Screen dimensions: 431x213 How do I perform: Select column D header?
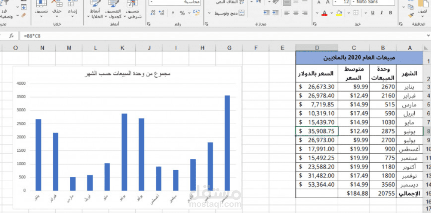[x=317, y=48]
